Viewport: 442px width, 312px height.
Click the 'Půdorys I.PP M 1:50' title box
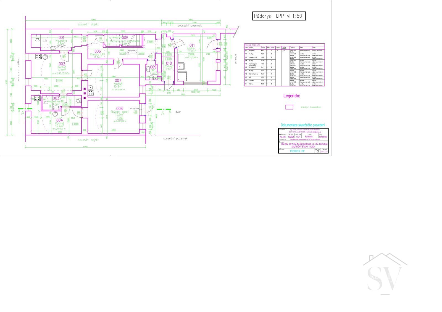279,16
